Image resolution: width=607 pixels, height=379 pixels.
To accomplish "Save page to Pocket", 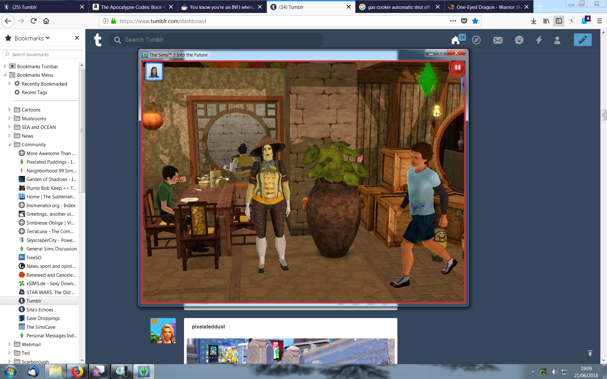I will pyautogui.click(x=464, y=21).
